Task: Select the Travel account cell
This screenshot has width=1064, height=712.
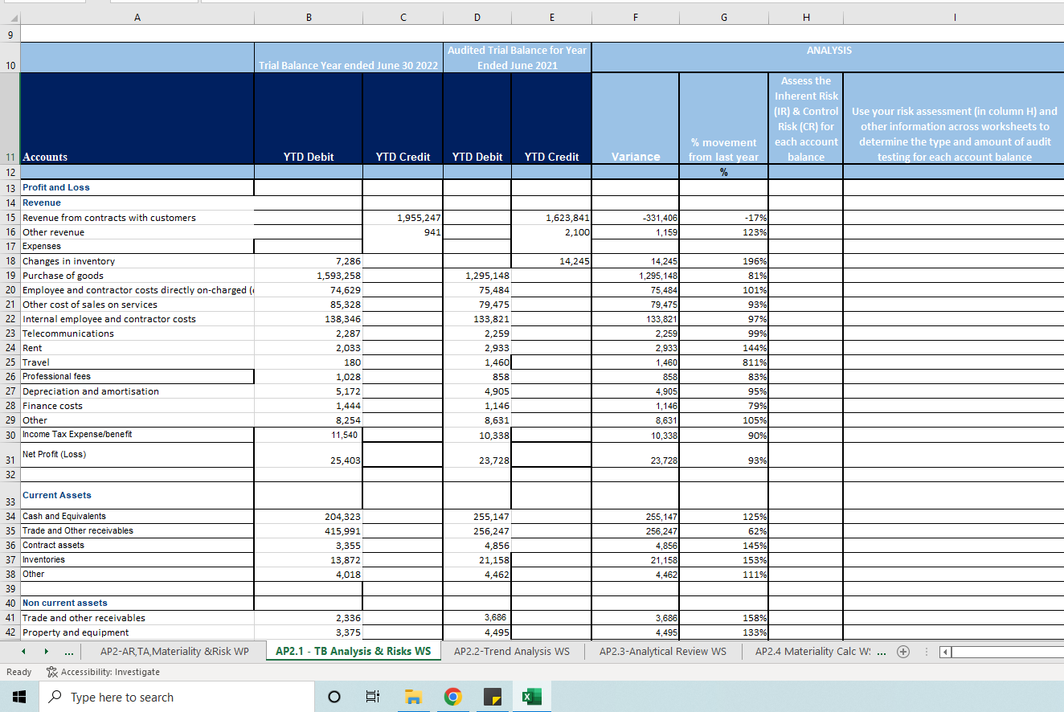Action: [137, 362]
